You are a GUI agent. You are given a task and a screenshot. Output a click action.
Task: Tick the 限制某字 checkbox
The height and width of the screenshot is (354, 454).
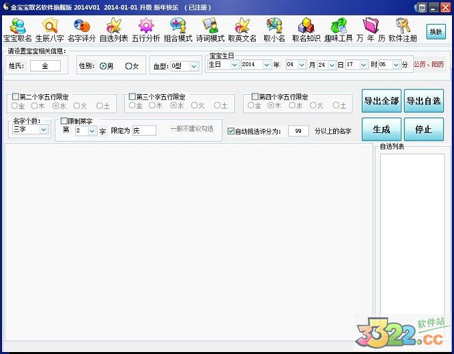(x=64, y=121)
